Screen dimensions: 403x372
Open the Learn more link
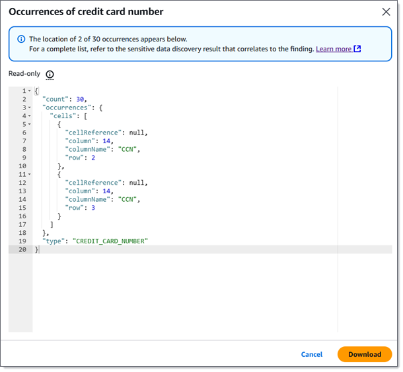coord(333,49)
